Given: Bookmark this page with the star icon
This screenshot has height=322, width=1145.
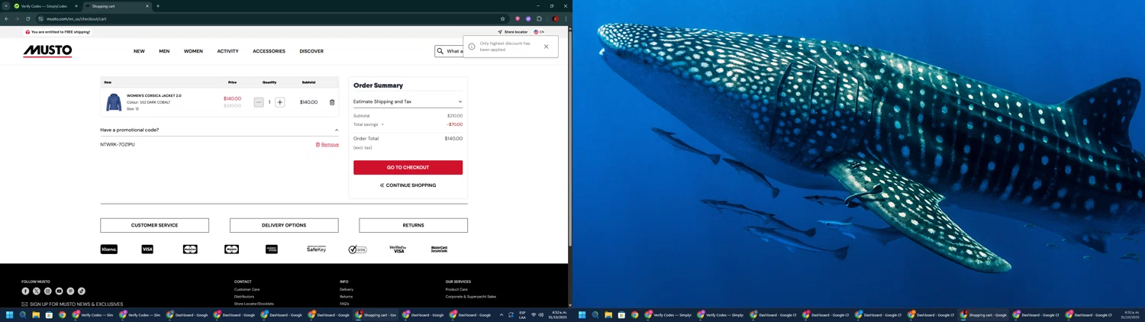Looking at the screenshot, I should 502,18.
